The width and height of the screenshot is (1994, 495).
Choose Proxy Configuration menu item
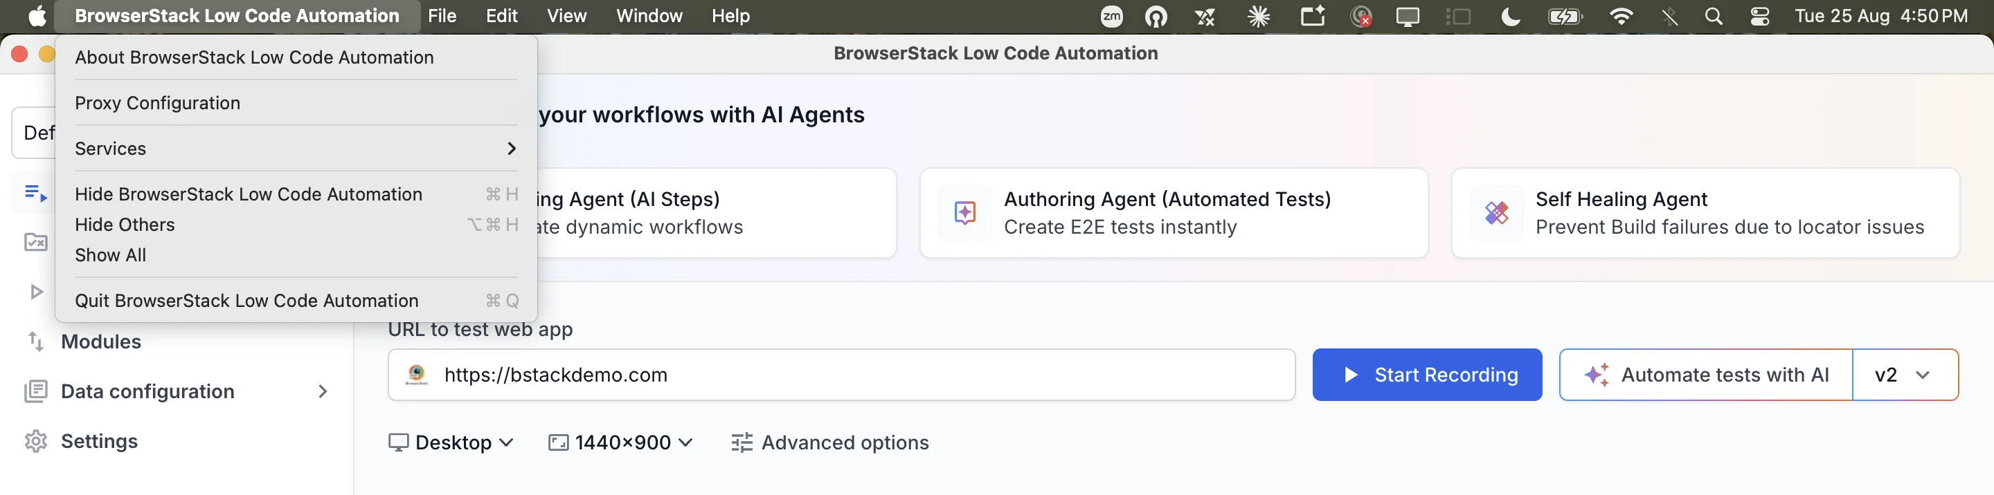[296, 103]
